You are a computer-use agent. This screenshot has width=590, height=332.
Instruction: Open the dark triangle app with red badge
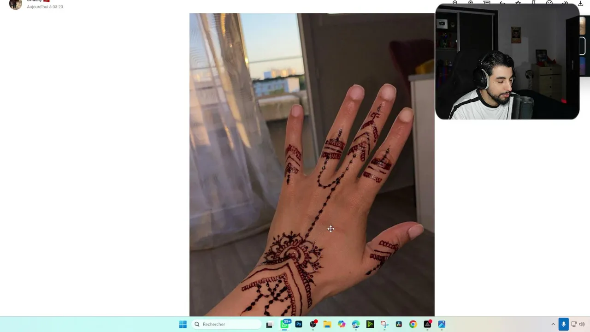click(x=427, y=324)
